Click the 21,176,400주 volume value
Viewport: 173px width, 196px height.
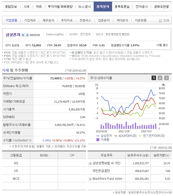(62, 102)
